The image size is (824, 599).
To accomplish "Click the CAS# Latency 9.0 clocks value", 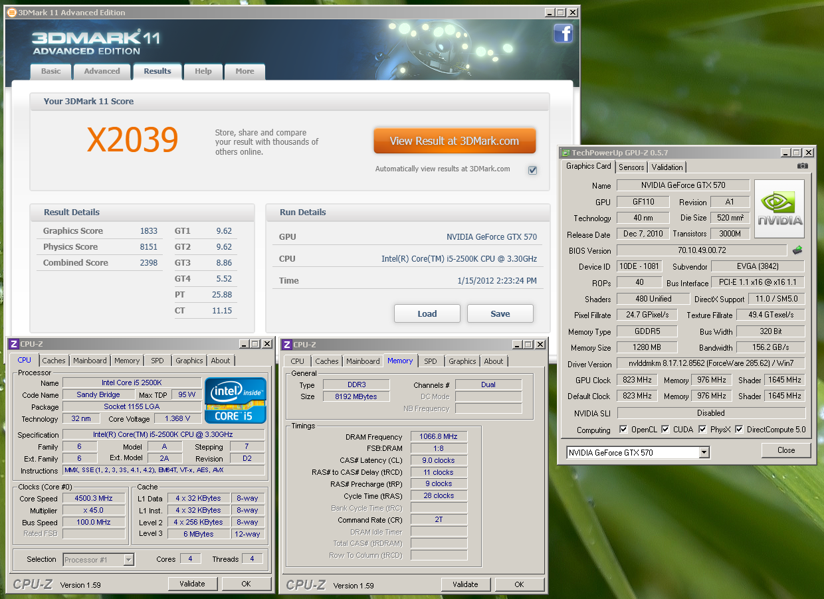I will click(439, 460).
